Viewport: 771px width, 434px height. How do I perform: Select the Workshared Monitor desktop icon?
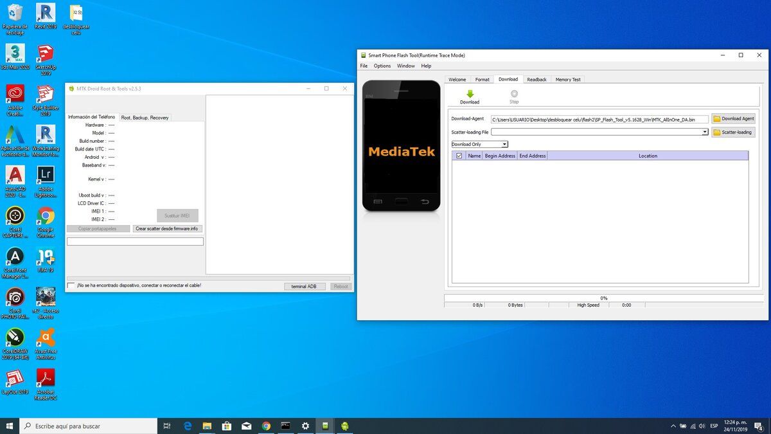tap(46, 141)
